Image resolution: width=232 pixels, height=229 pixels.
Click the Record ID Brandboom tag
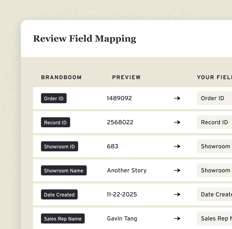point(56,122)
